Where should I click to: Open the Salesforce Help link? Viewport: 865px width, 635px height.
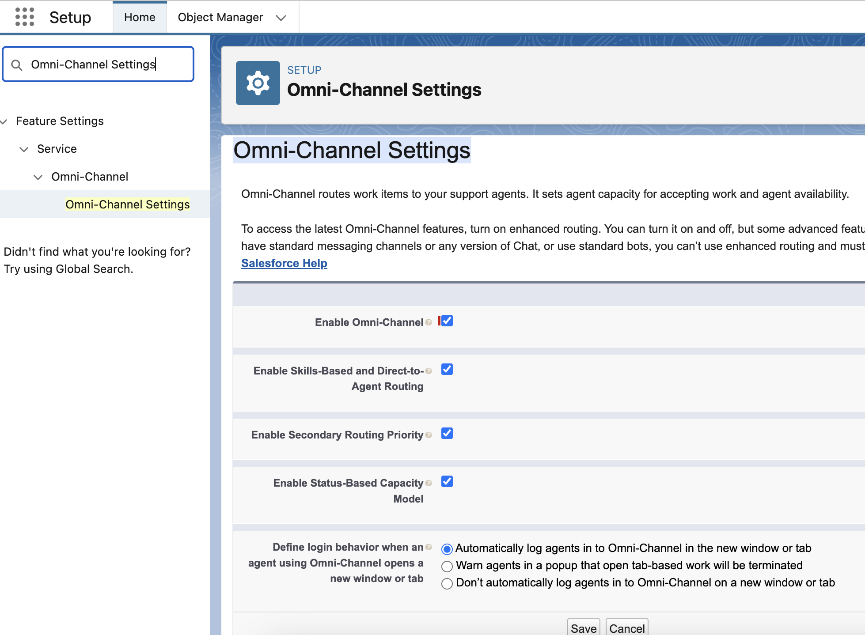tap(284, 263)
